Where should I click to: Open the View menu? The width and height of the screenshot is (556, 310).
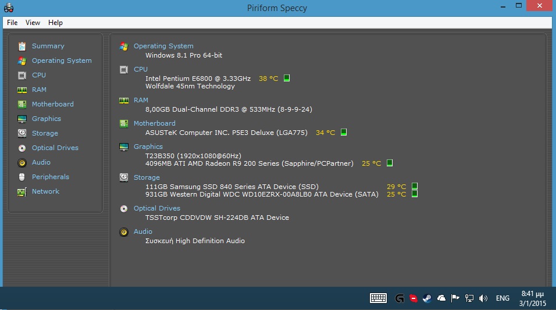[x=33, y=23]
